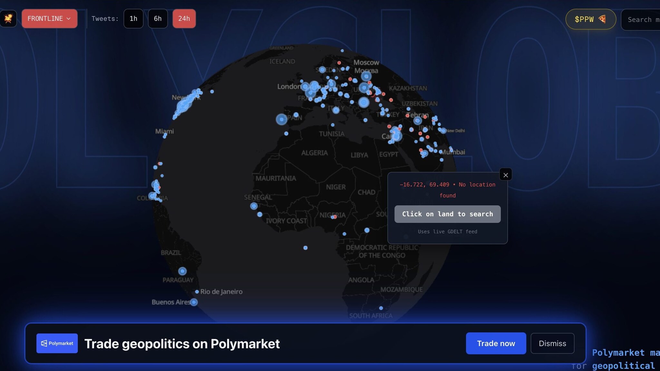Screen dimensions: 660x371
Task: Click the South Africa map marker
Action: [x=381, y=308]
